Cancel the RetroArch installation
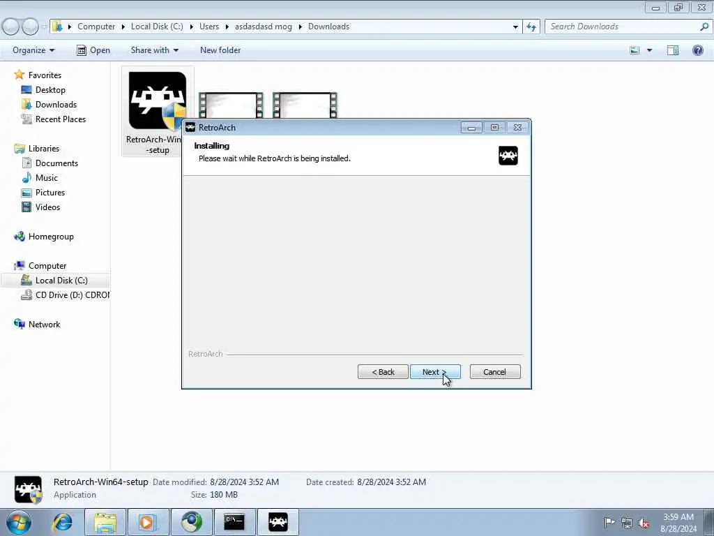The width and height of the screenshot is (714, 536). 494,372
